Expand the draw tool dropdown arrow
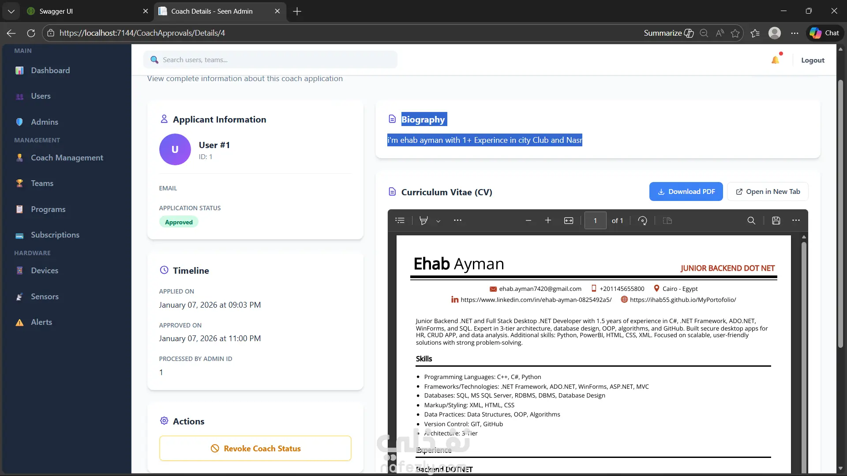Screen dimensions: 847x476 pos(438,221)
